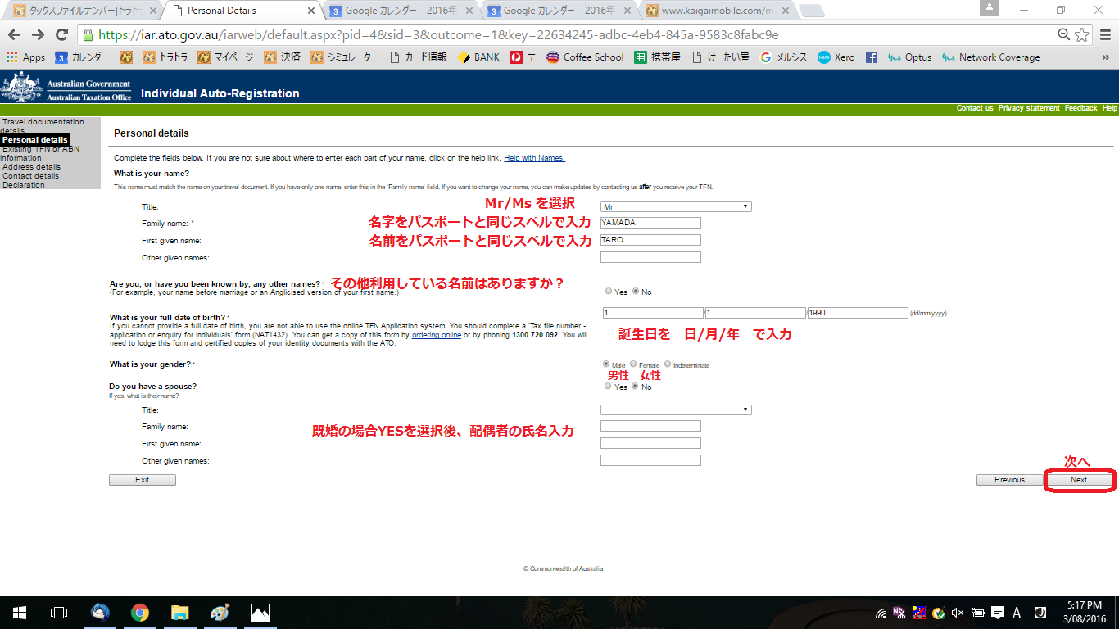Open Chrome from the Windows taskbar
The width and height of the screenshot is (1119, 629).
tap(140, 613)
